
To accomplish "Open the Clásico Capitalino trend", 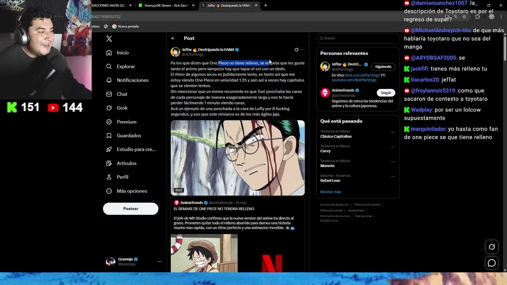I will pos(336,137).
